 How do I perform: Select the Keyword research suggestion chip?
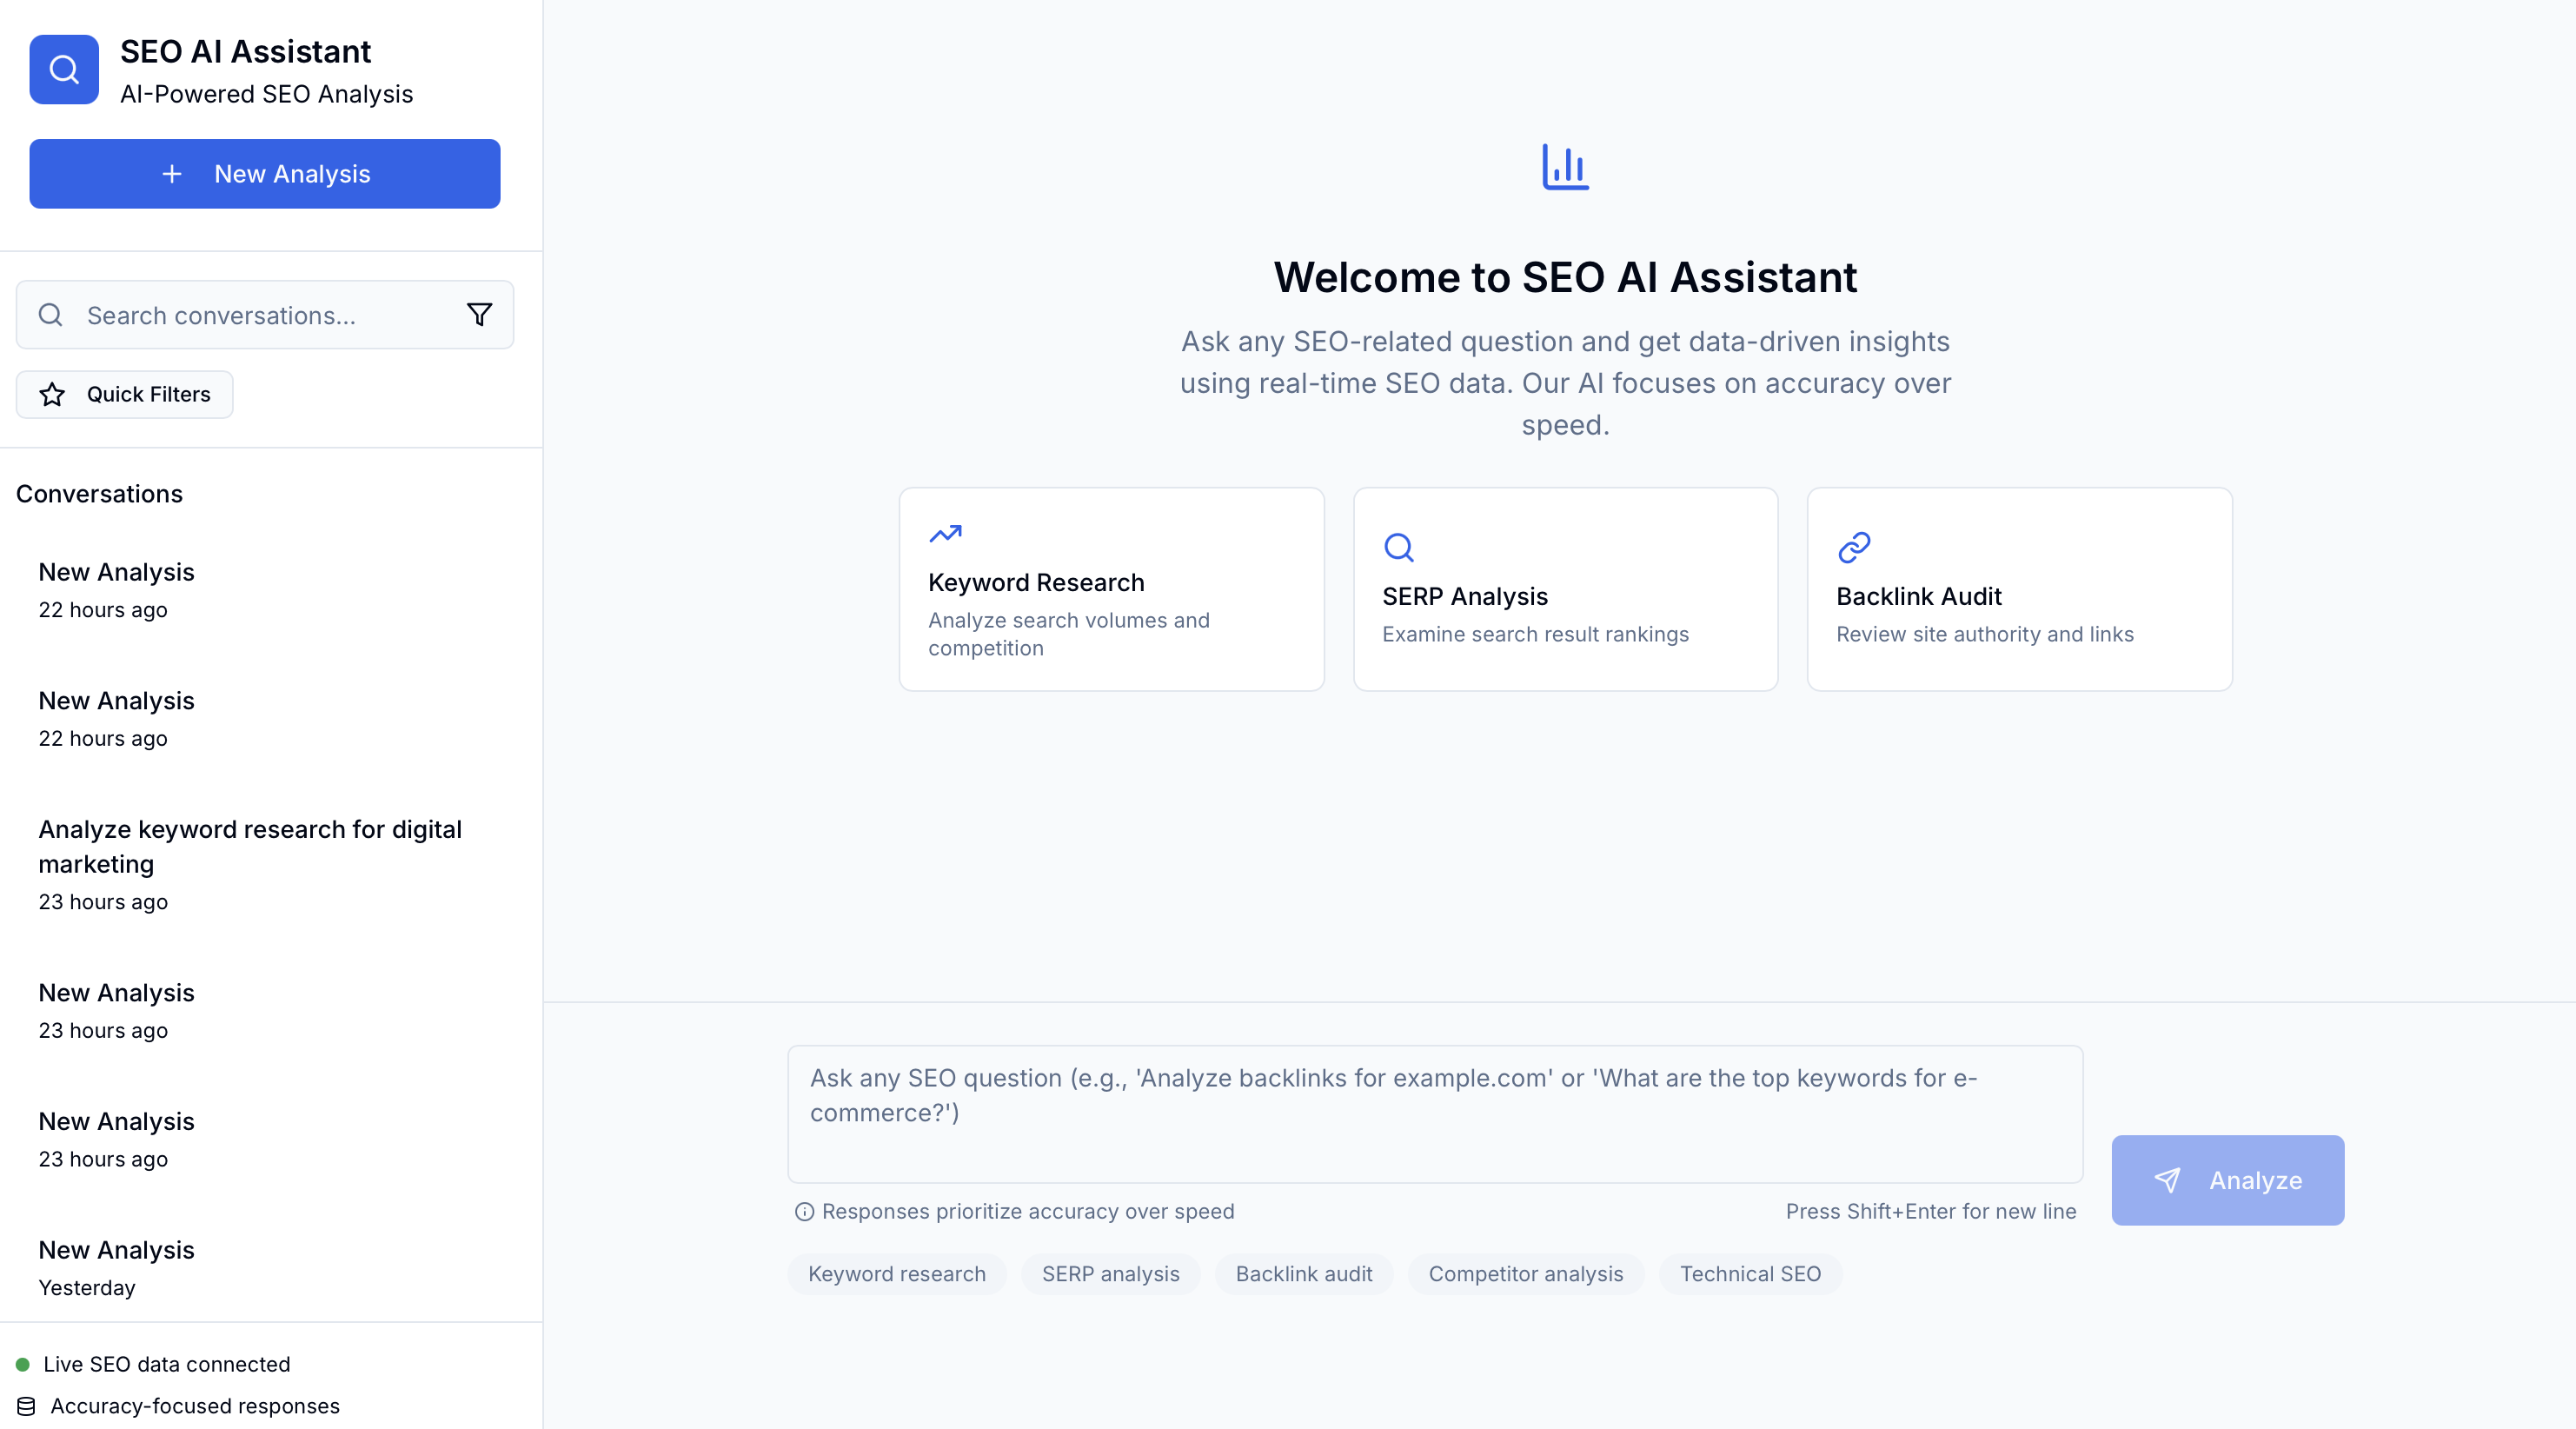click(896, 1274)
